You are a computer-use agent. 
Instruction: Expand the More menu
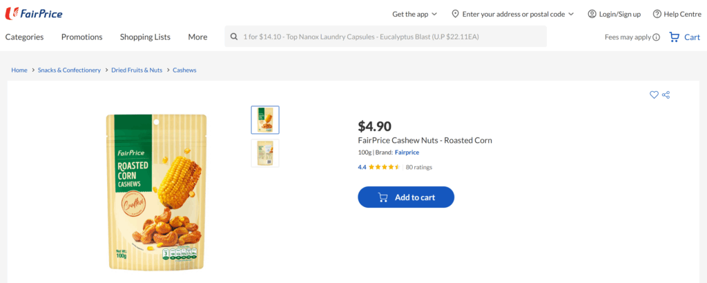(197, 37)
